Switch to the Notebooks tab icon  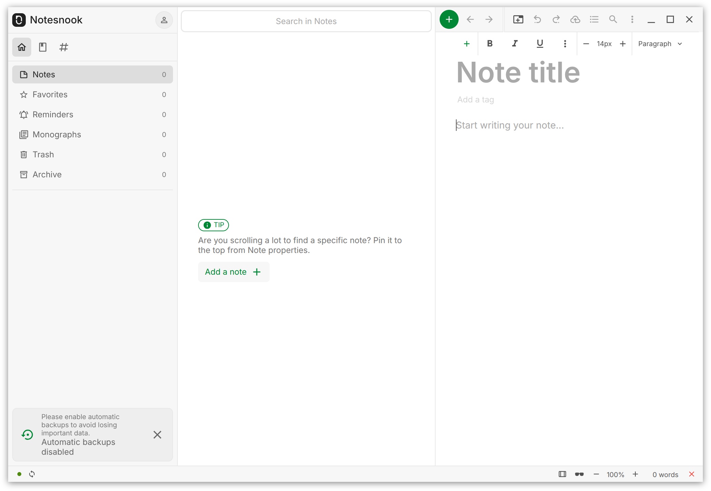(43, 47)
